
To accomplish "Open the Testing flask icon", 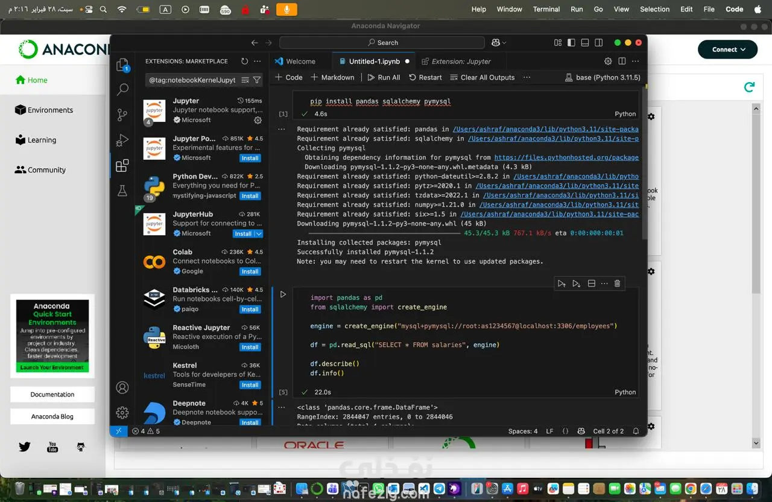I will tap(122, 191).
